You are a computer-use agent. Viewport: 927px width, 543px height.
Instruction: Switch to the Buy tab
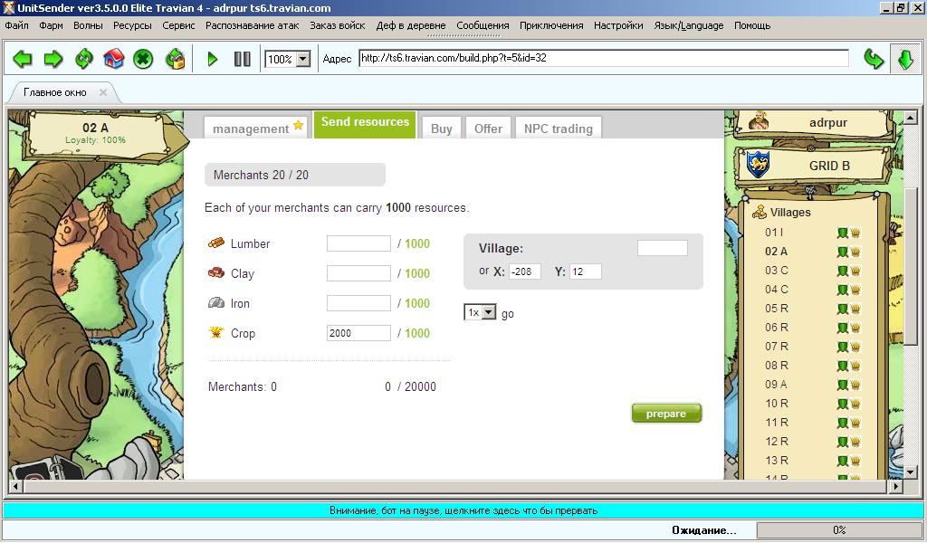coord(441,129)
